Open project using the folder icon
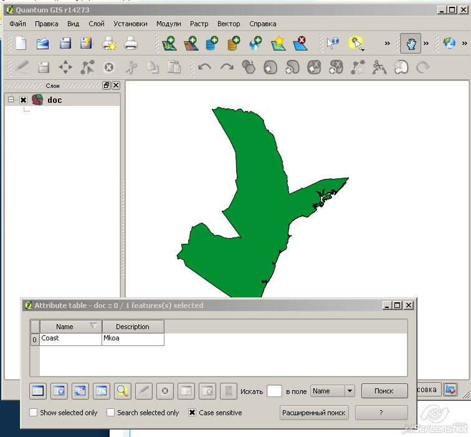This screenshot has height=437, width=471. coord(42,44)
